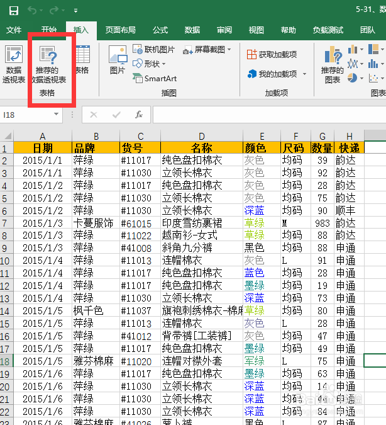The height and width of the screenshot is (425, 386).
Task: Switch to the 数据 tab
Action: [x=192, y=30]
